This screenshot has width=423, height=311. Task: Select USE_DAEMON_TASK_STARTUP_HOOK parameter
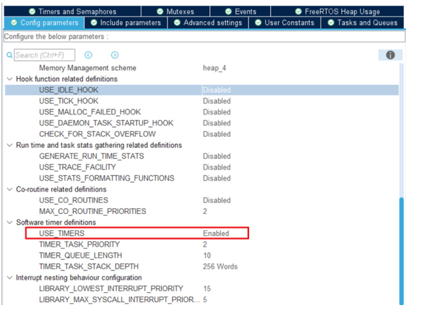[107, 123]
